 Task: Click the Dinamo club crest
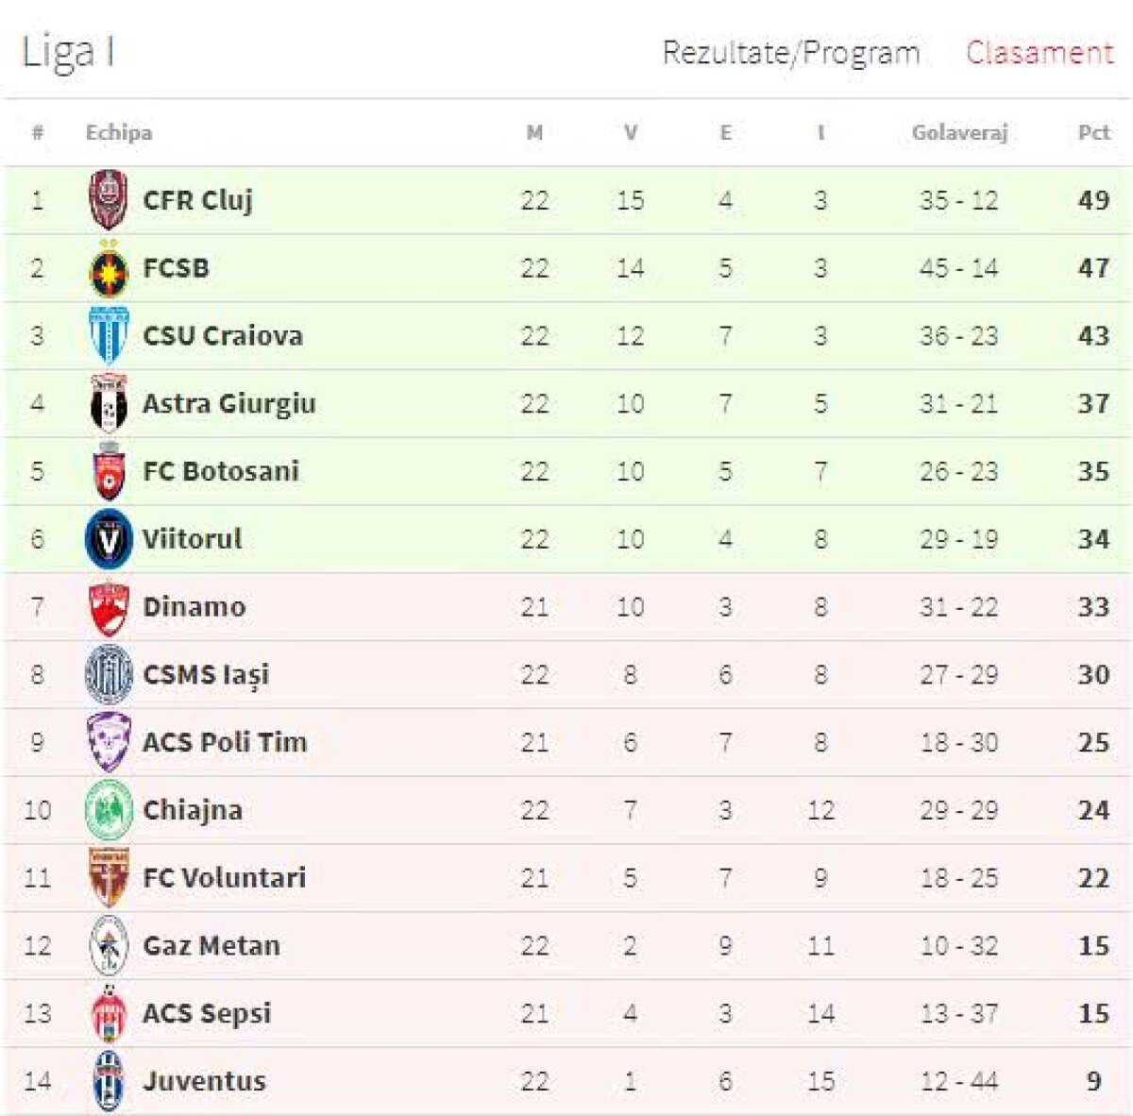110,606
